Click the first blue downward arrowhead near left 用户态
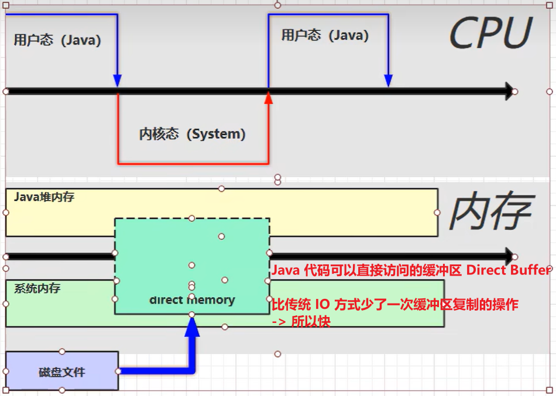 pyautogui.click(x=117, y=81)
